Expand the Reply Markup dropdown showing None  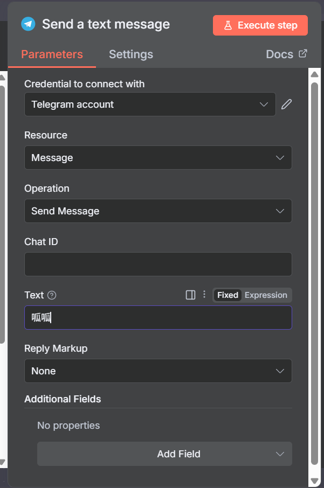pyautogui.click(x=158, y=371)
